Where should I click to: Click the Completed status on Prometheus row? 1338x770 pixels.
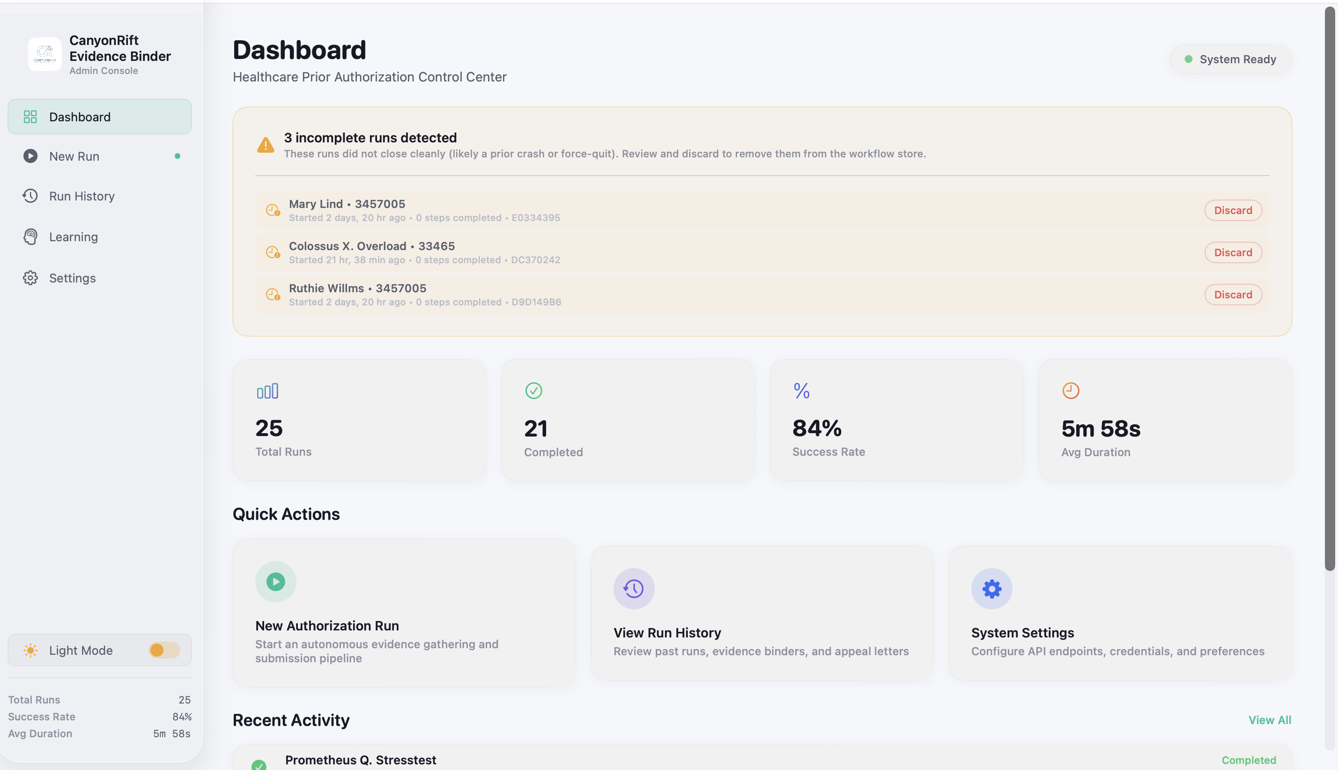coord(1249,760)
